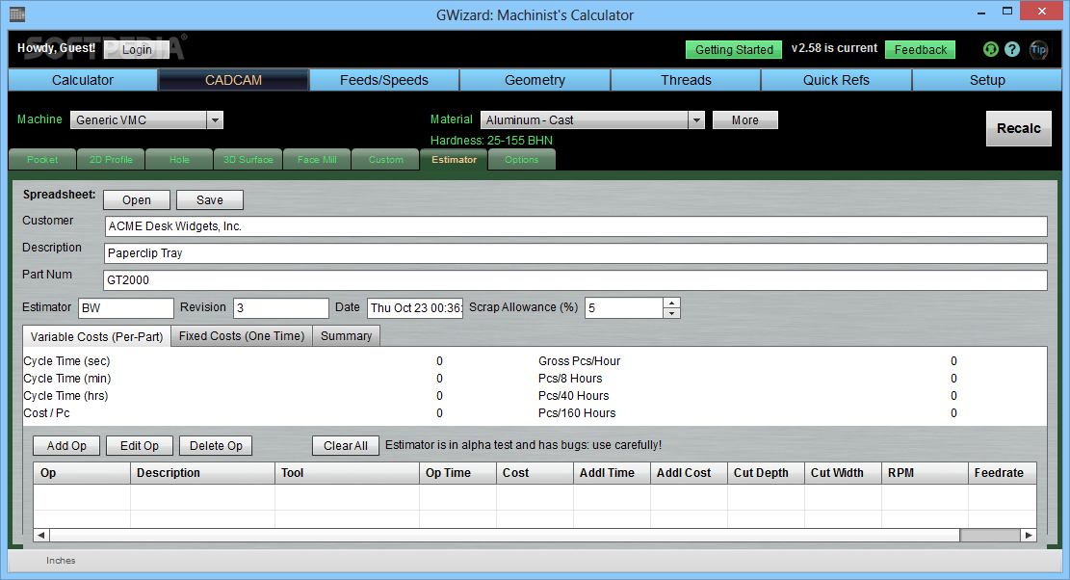This screenshot has height=580, width=1070.
Task: Open the Geometry tab
Action: pos(535,80)
